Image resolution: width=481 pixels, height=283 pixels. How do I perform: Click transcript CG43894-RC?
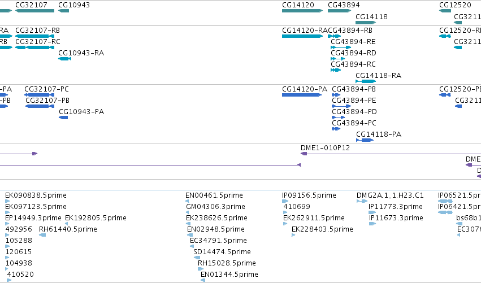pos(336,70)
